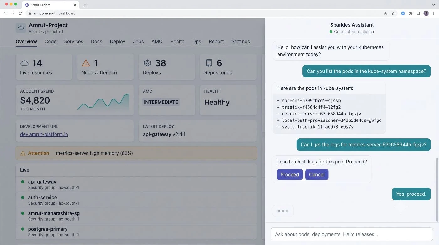Click the account spend trend chart

[103, 102]
